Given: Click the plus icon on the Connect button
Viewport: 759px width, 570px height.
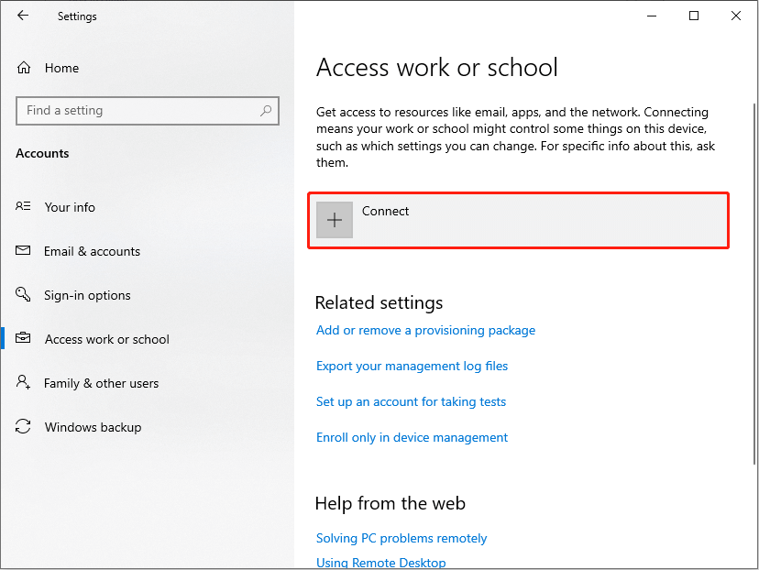Looking at the screenshot, I should coord(335,220).
